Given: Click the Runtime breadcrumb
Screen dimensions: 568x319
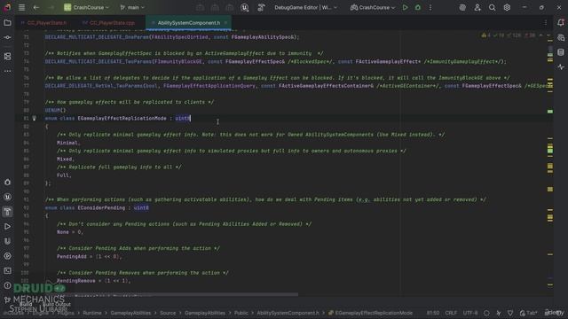Looking at the screenshot, I should pyautogui.click(x=92, y=313).
